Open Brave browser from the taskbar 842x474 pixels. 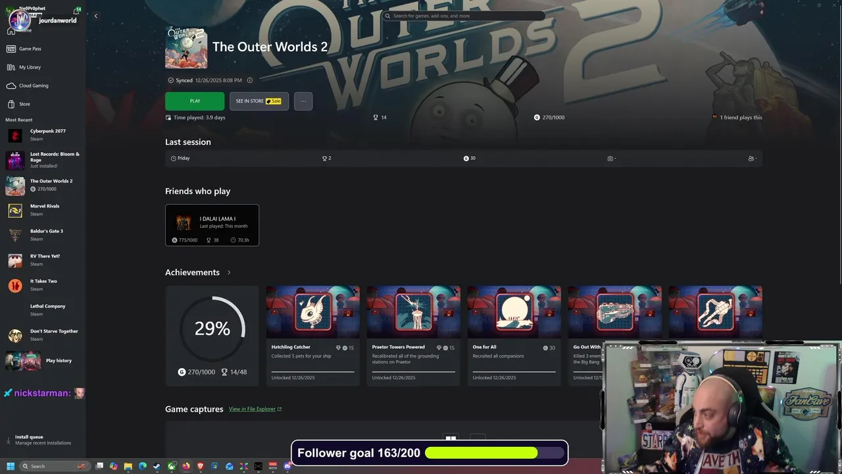point(201,466)
